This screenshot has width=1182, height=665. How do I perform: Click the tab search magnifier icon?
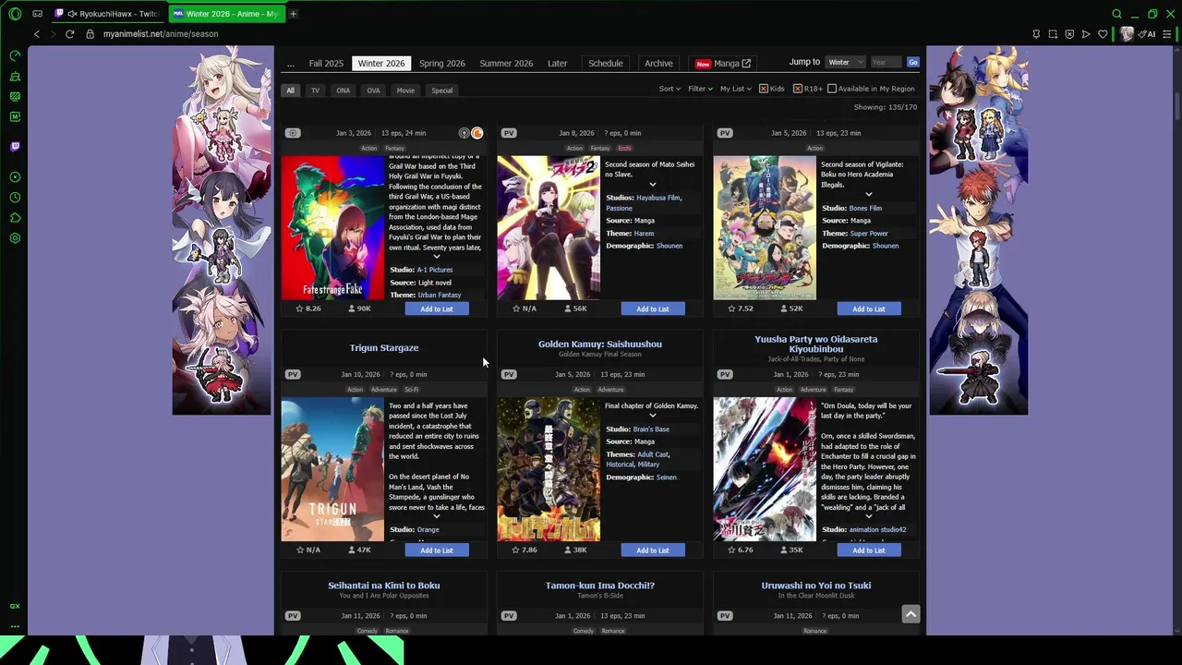coord(1116,14)
